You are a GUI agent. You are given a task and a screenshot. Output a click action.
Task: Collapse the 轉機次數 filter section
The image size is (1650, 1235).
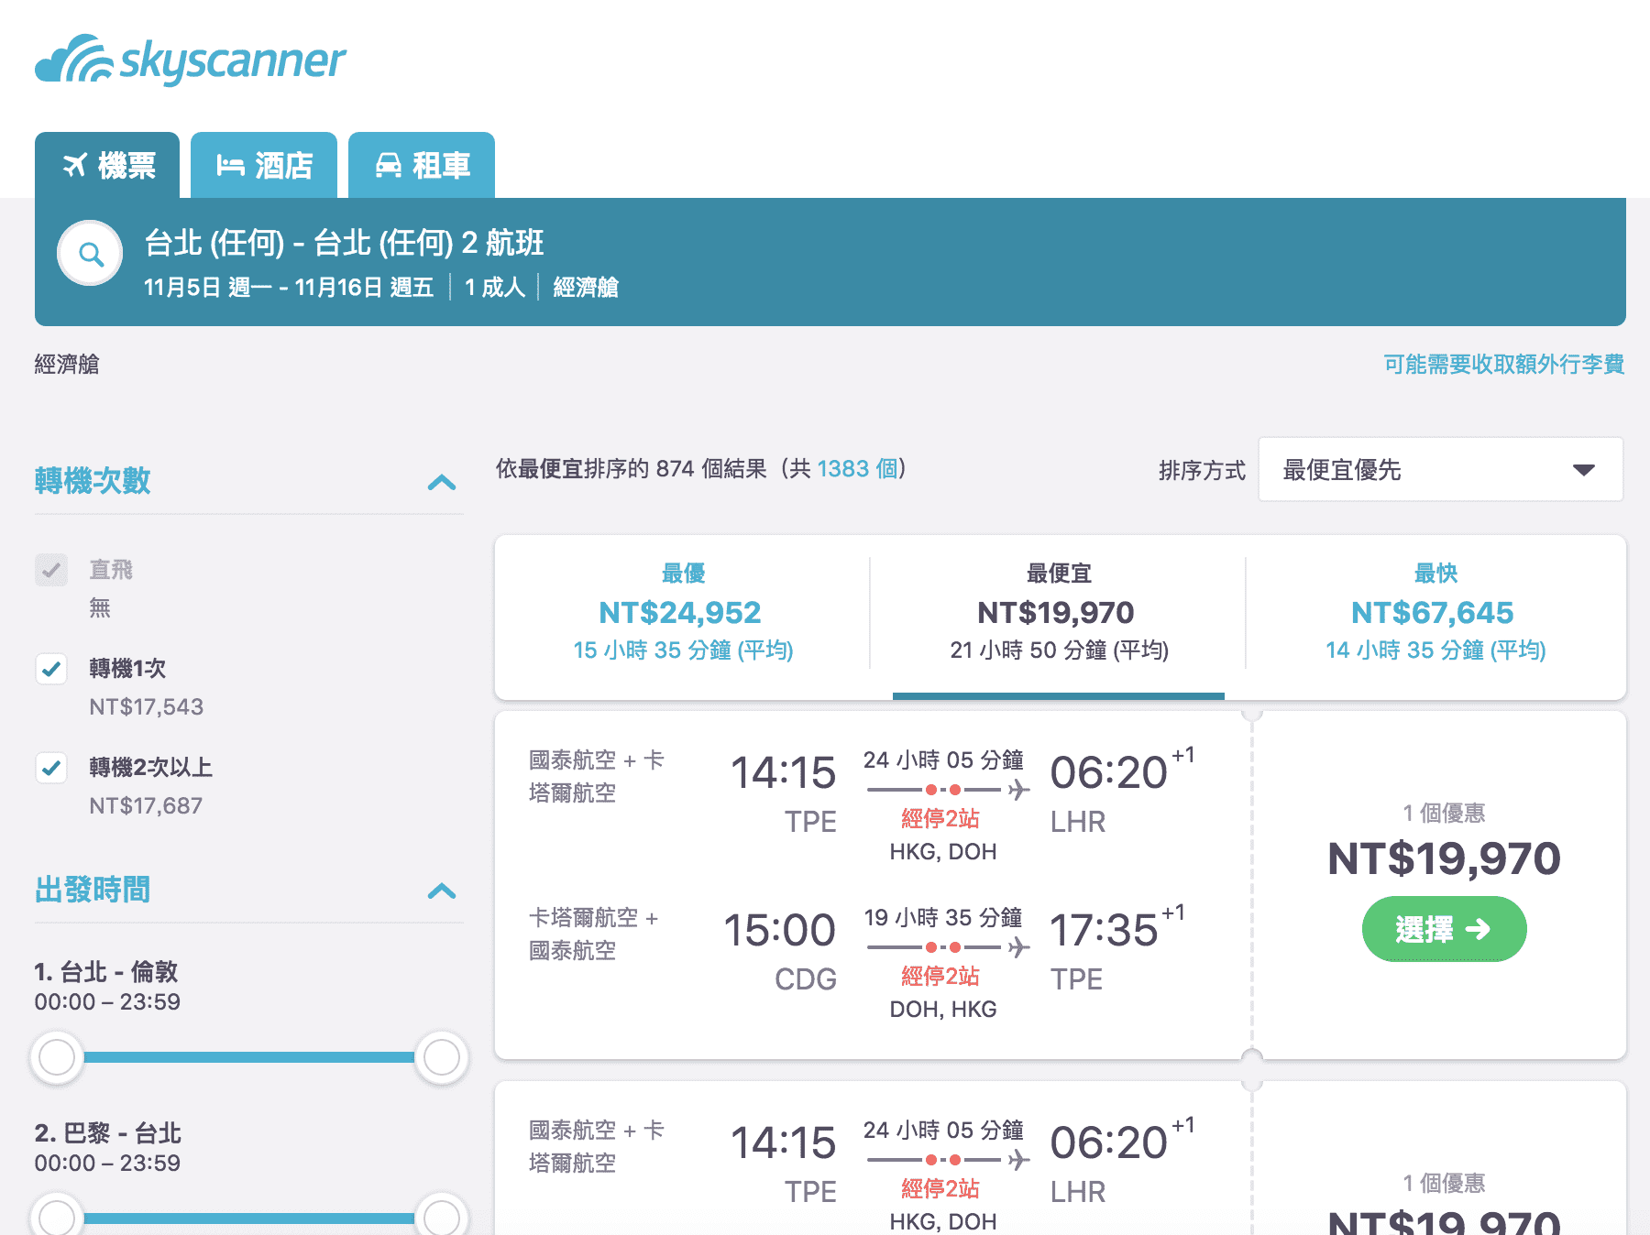point(442,482)
